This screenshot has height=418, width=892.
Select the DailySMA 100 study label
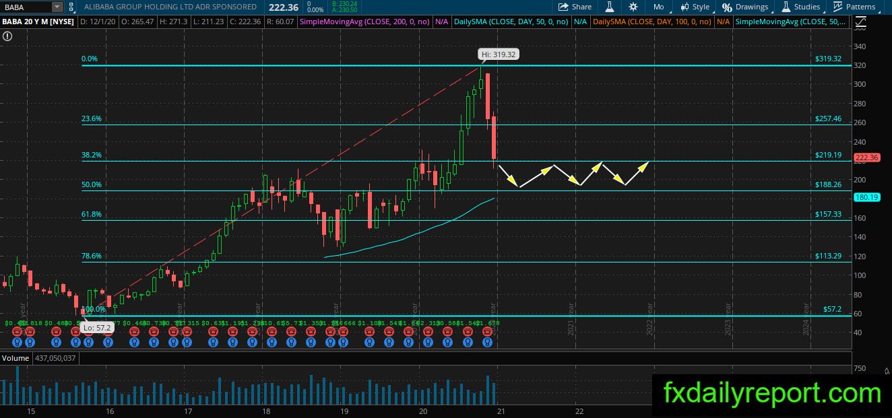(x=652, y=22)
